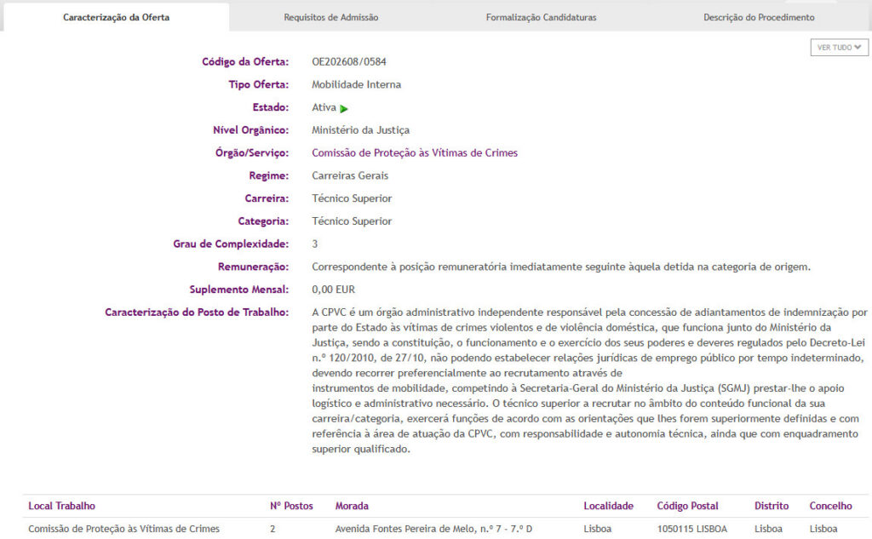Click the Remuneração description text
This screenshot has width=872, height=539.
[560, 267]
